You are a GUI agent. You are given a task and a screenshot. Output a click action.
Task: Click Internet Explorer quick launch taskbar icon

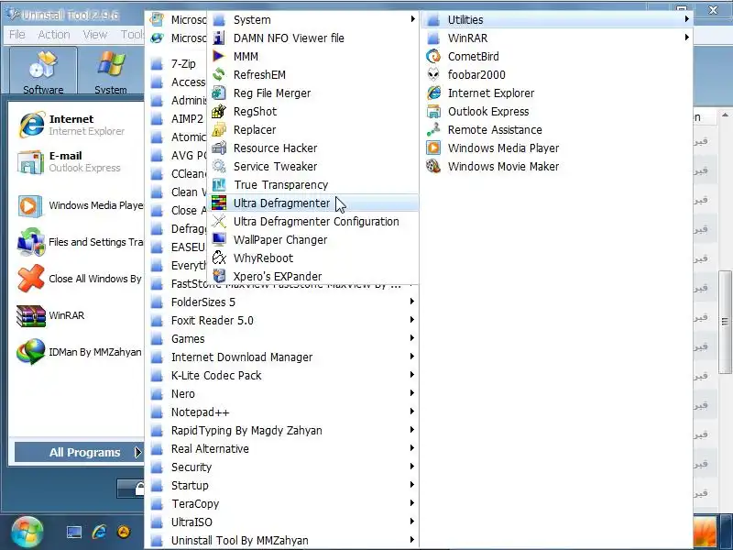point(99,532)
